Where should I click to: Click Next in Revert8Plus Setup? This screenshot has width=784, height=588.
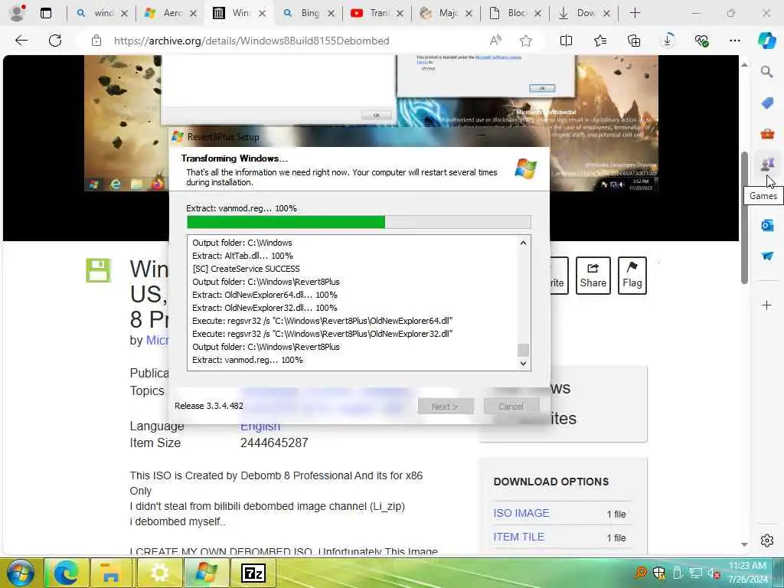pos(445,407)
